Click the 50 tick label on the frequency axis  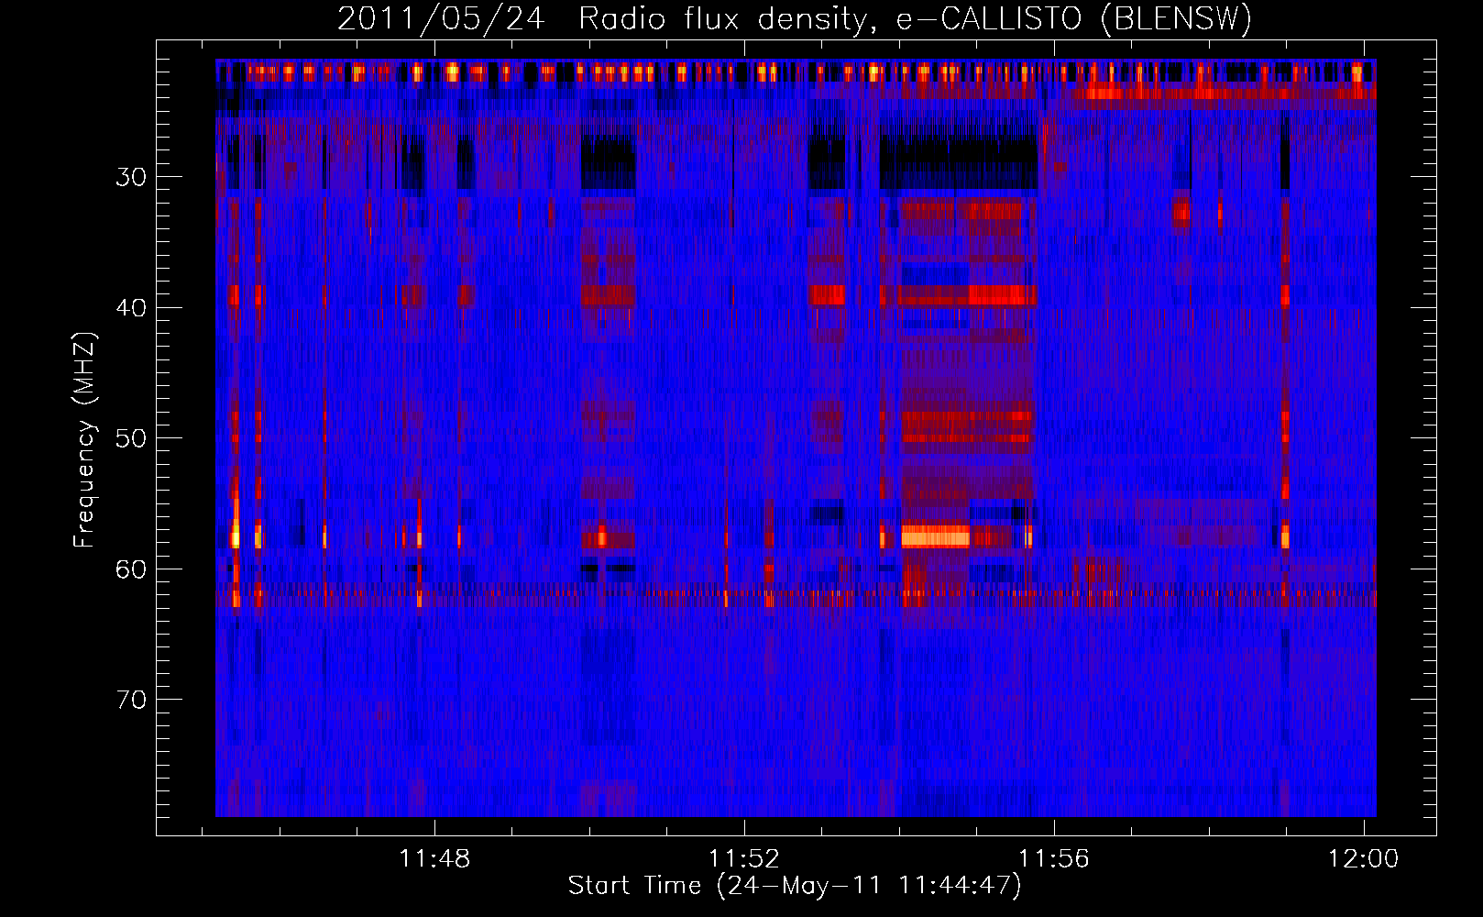pyautogui.click(x=131, y=437)
